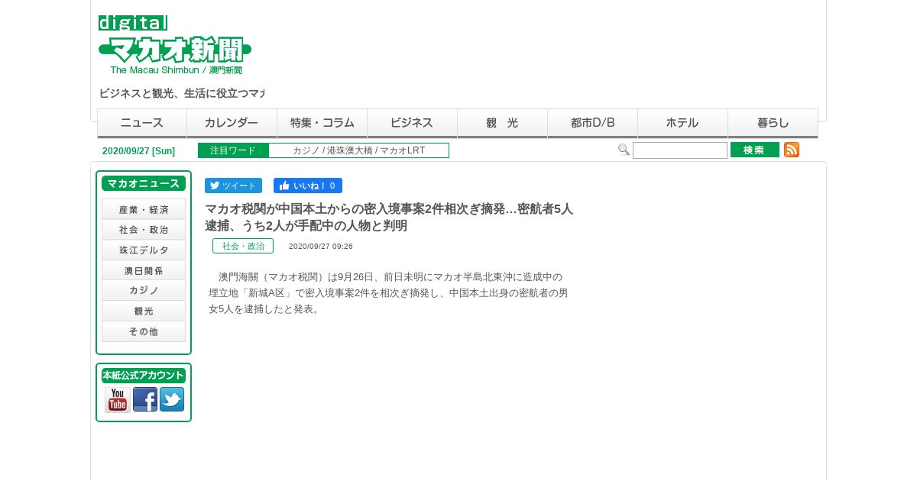Open the カレンダー navigation tab
The image size is (917, 481).
click(x=232, y=123)
